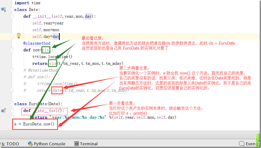The image size is (261, 148).
Task: Click the 'class EuroDate(Date):' declaration
Action: tap(39, 104)
